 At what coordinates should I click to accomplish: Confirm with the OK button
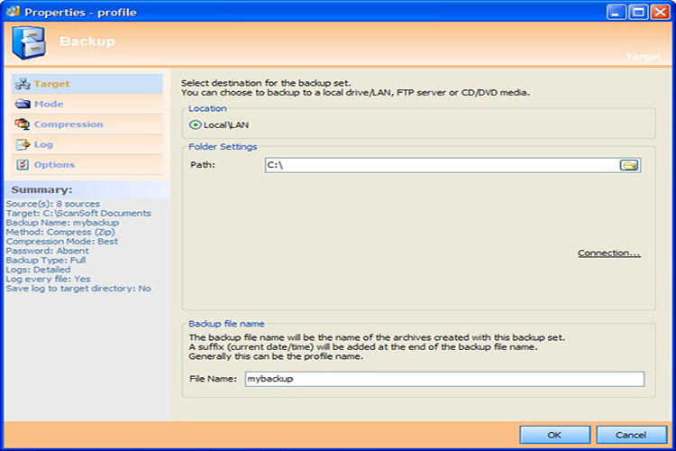point(554,435)
